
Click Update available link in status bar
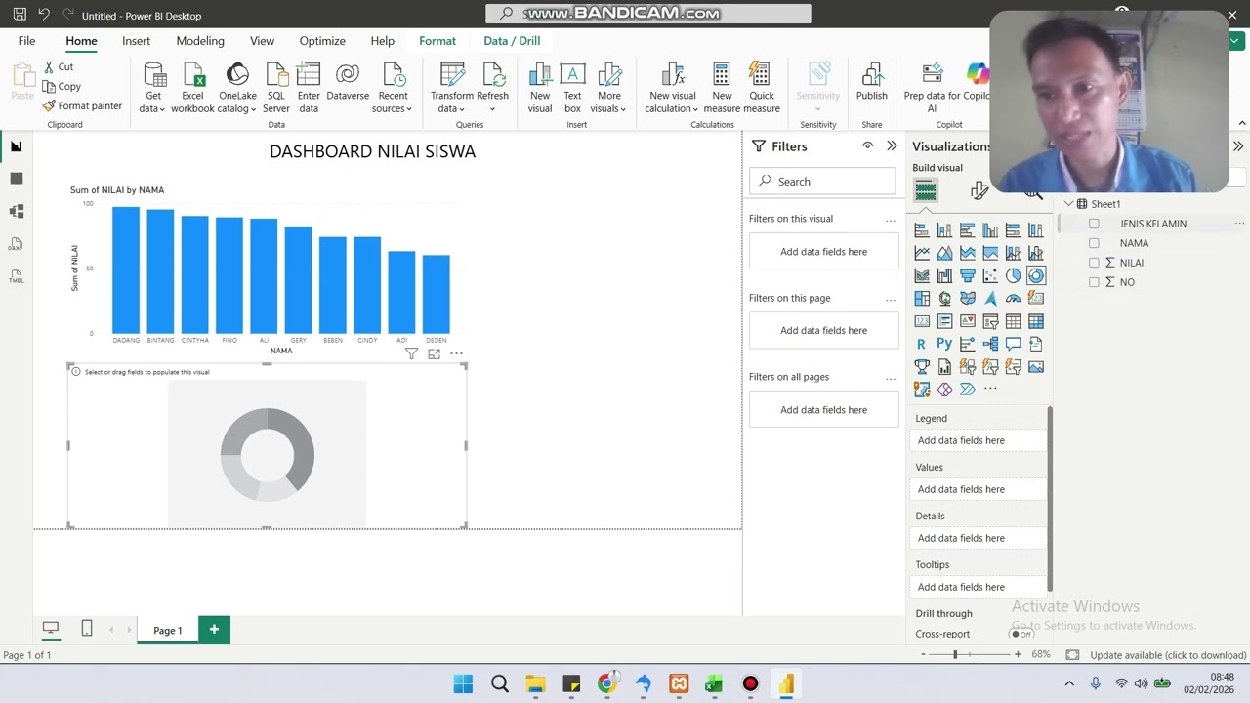(1168, 655)
